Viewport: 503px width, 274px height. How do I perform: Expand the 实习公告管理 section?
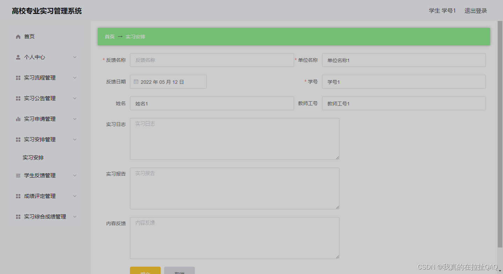(x=74, y=98)
